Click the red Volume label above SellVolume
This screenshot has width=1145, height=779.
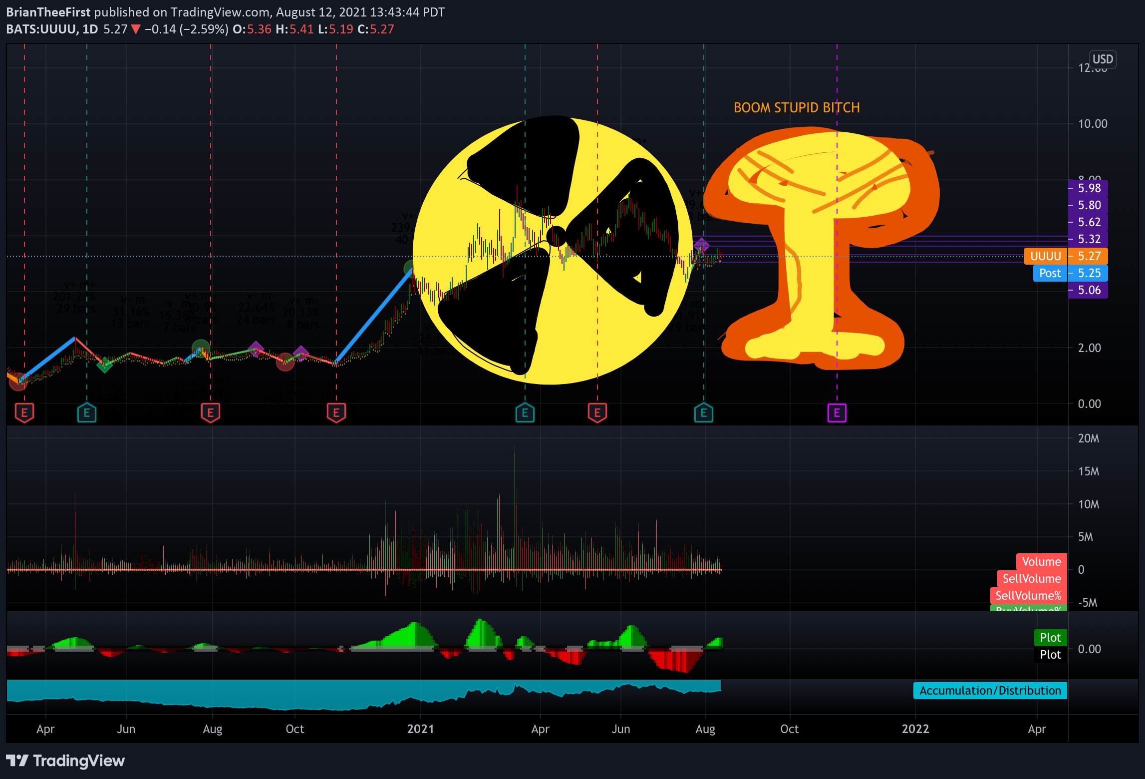(1042, 562)
